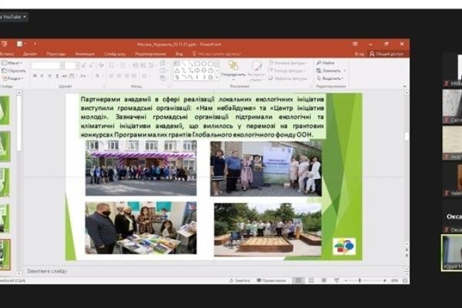
Task: Open the font name combo box
Action: (x=48, y=65)
